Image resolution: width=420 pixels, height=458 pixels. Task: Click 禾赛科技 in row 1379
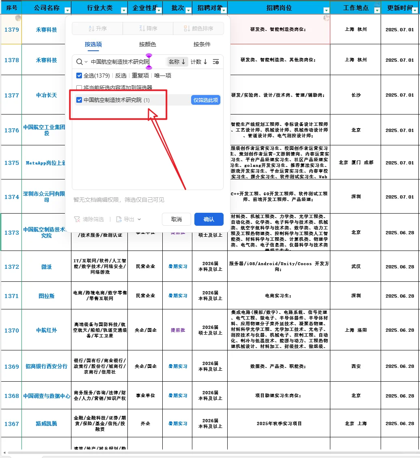[46, 30]
